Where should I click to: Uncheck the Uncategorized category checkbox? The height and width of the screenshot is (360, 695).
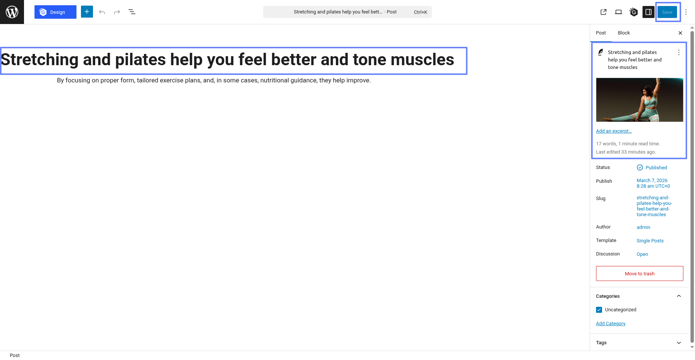pyautogui.click(x=599, y=310)
